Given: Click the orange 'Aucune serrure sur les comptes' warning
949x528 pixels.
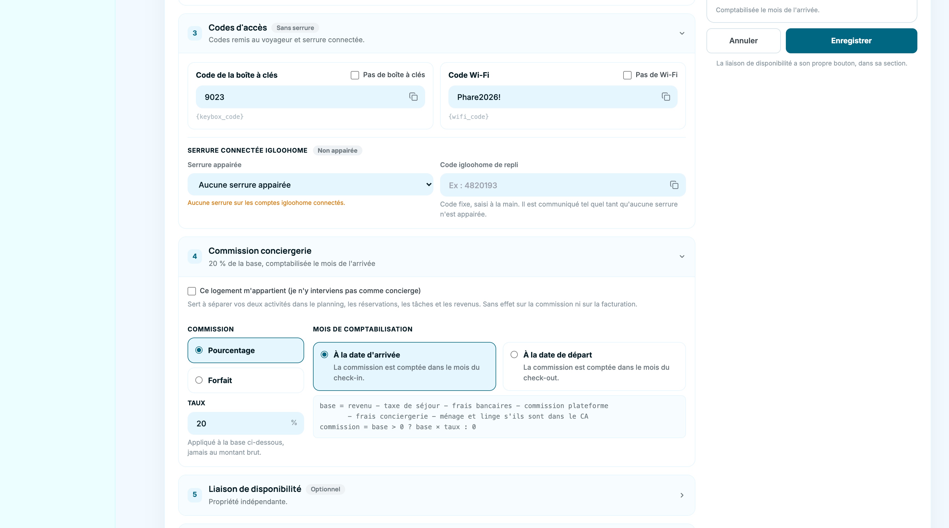Looking at the screenshot, I should (266, 203).
